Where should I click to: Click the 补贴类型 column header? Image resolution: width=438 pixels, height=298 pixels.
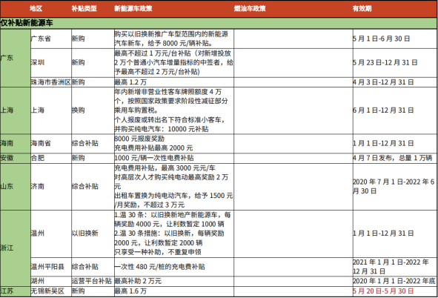84,9
